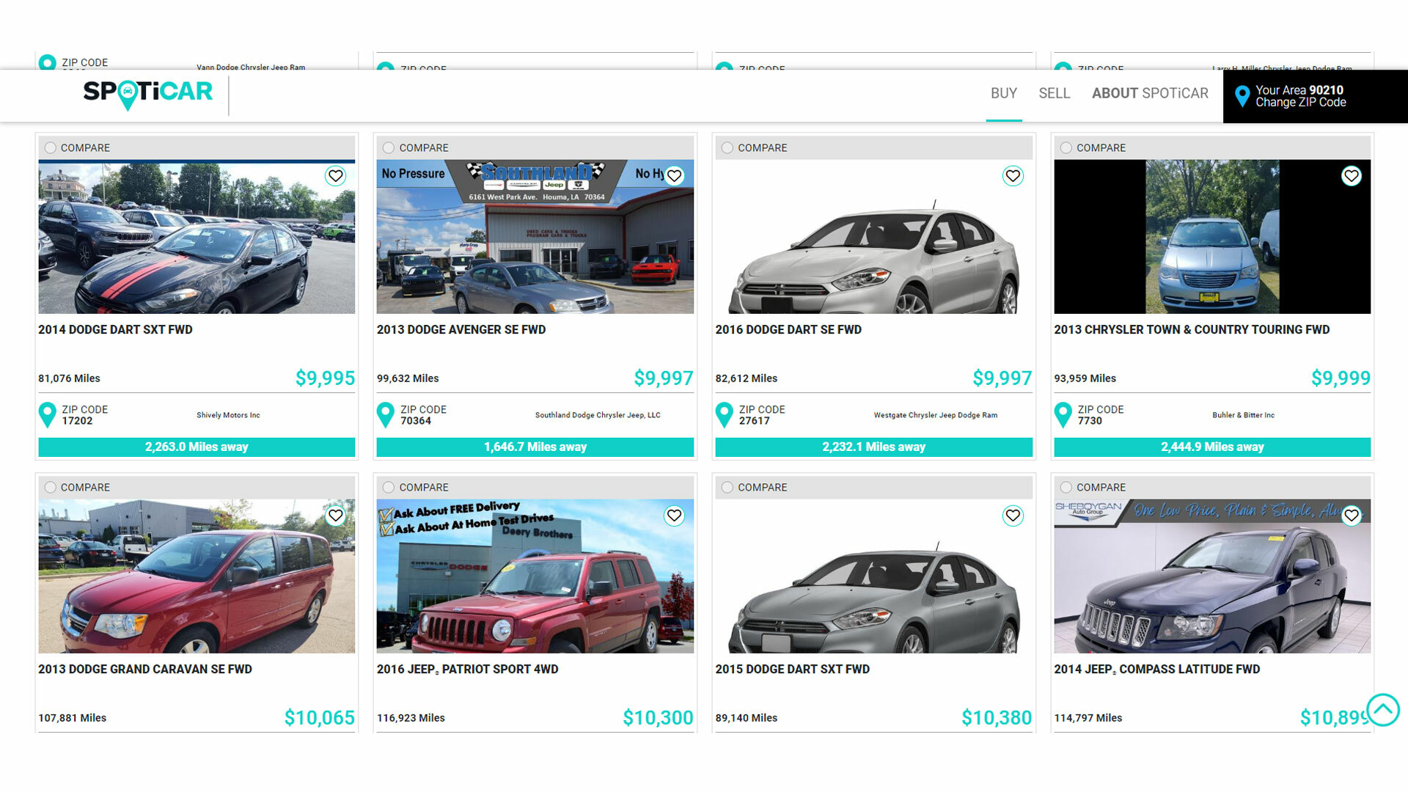Click the SpotiCar logo
This screenshot has width=1408, height=792.
[148, 92]
